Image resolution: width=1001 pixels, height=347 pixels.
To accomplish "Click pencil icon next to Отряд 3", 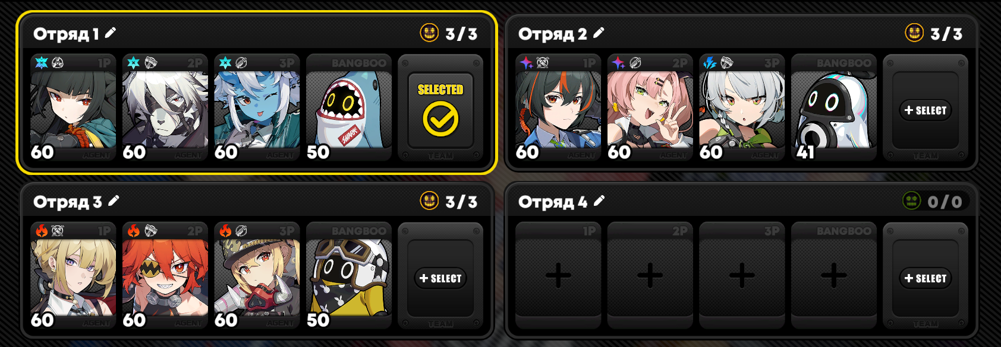I will coord(114,201).
